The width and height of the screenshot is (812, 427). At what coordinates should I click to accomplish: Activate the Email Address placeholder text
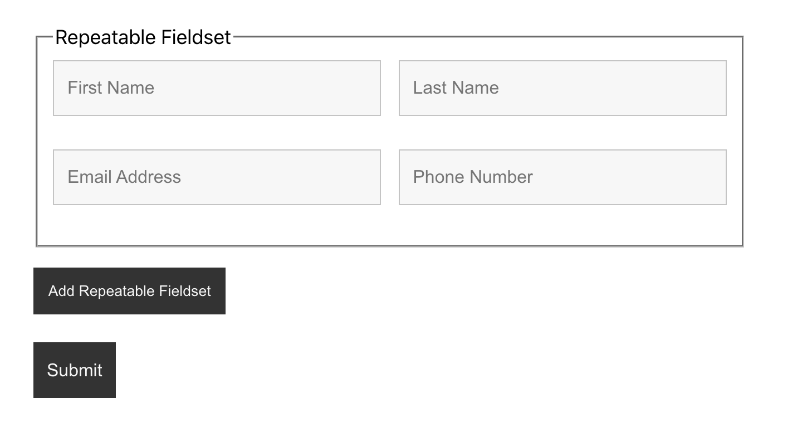coord(124,177)
